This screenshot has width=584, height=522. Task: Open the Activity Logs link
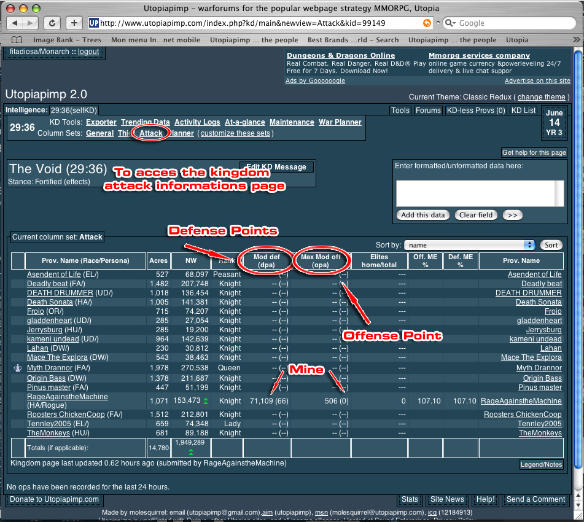[197, 122]
